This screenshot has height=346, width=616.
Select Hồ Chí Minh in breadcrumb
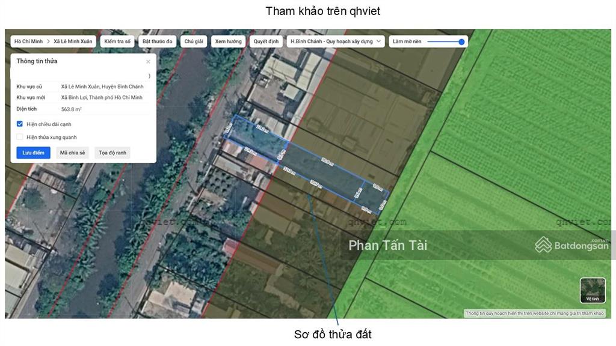click(x=28, y=41)
